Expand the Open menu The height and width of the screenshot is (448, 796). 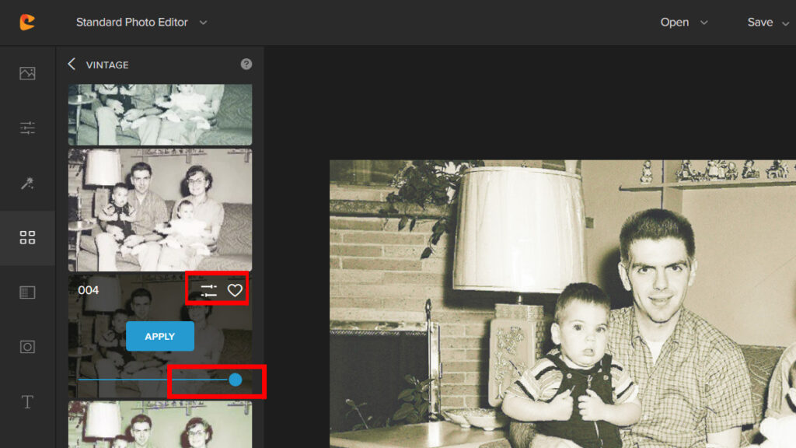[x=683, y=23]
